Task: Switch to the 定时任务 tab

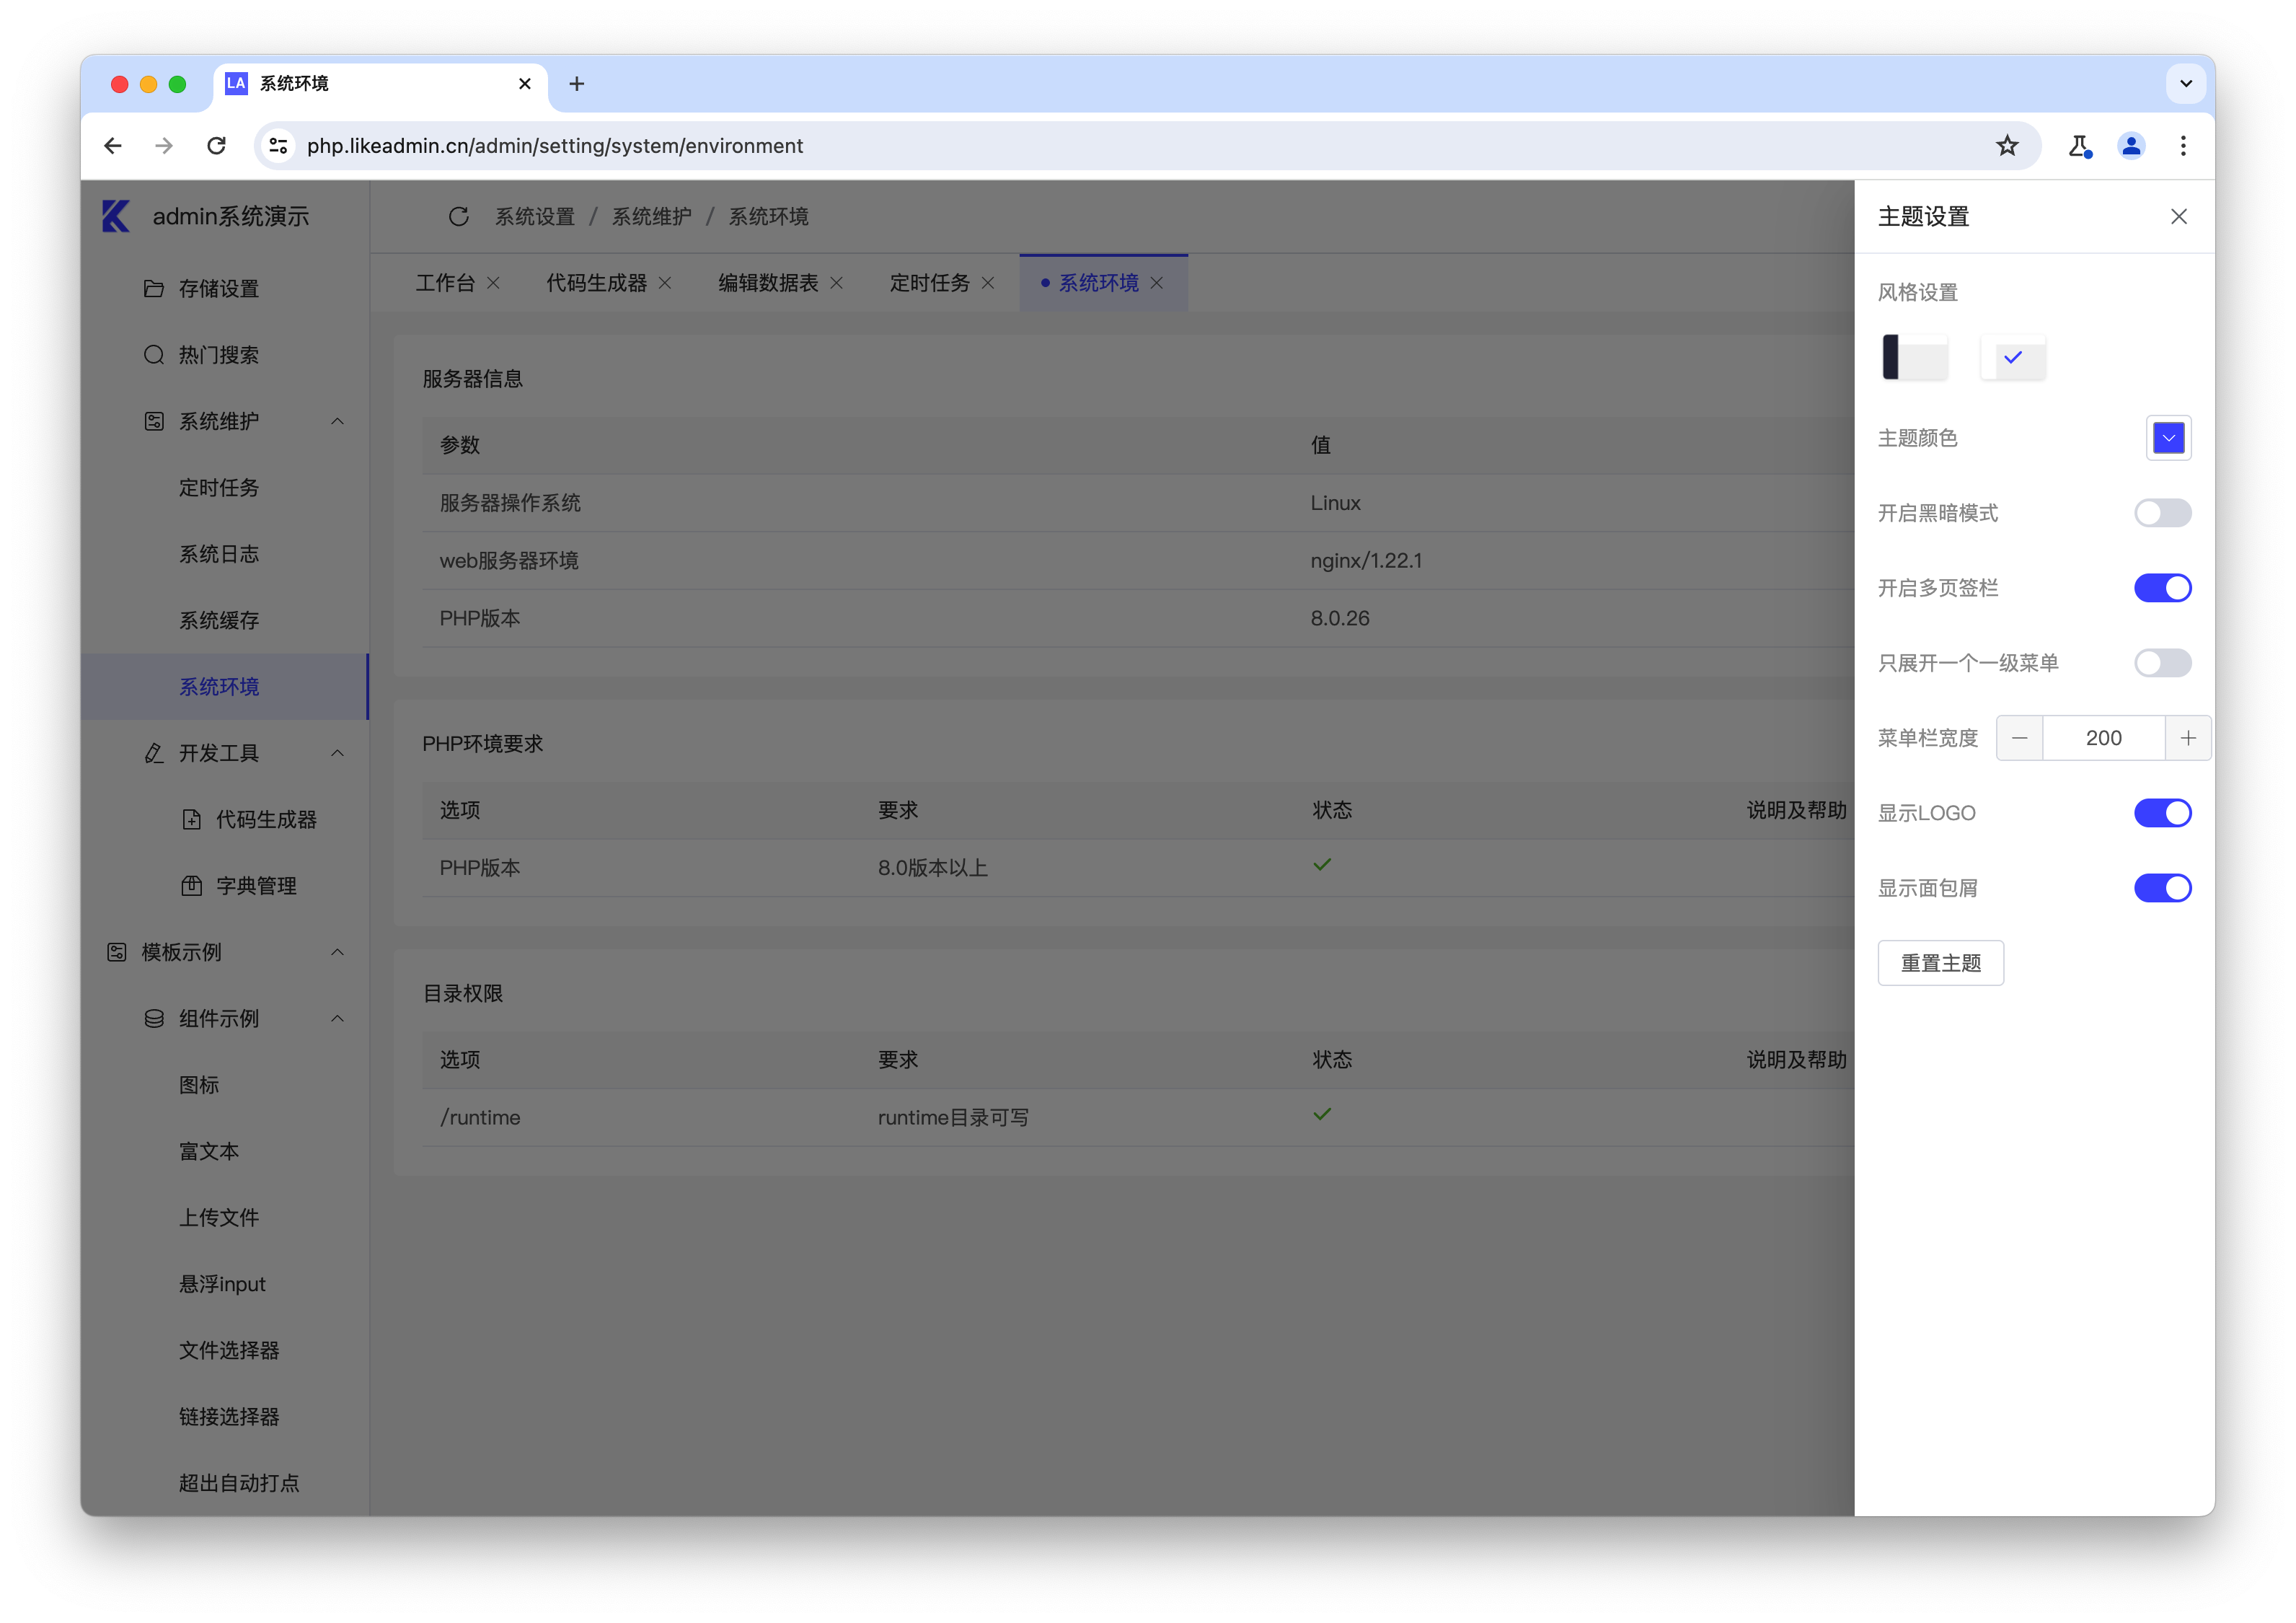Action: point(929,283)
